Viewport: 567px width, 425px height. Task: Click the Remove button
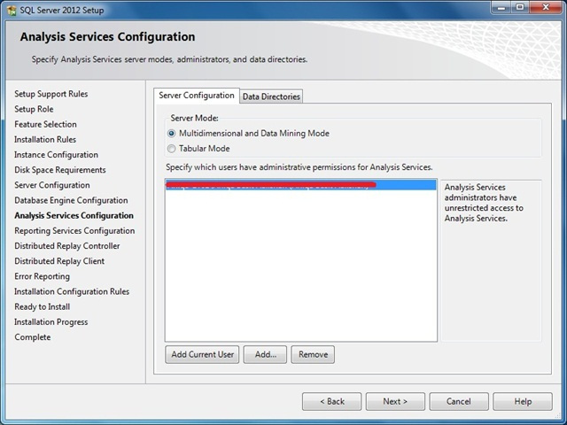(313, 354)
